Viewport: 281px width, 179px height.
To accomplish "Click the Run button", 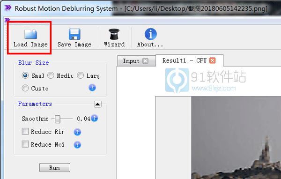I will (x=55, y=168).
